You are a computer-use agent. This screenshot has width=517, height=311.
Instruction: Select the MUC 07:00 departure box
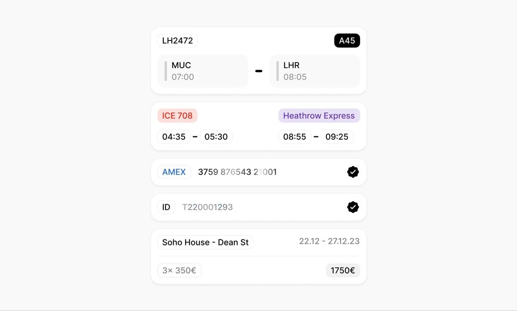pos(203,71)
